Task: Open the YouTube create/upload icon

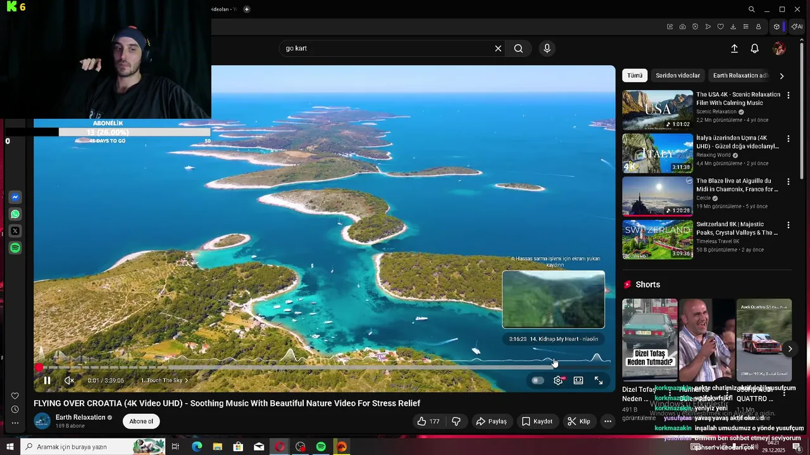Action: pos(734,49)
